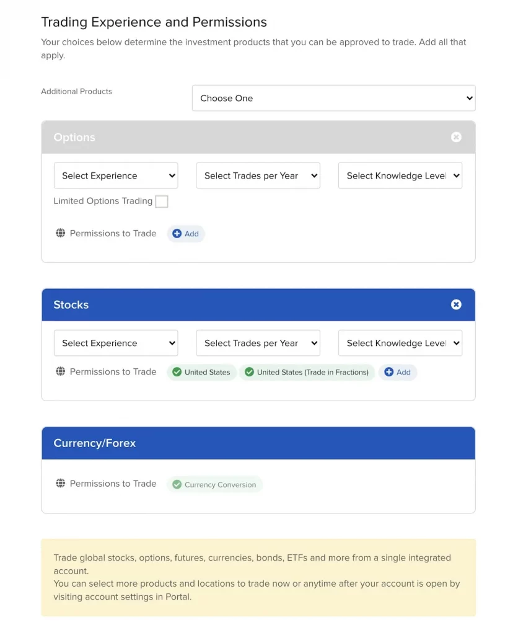Remove the Stocks section with its X icon
531x635 pixels.
coord(456,304)
